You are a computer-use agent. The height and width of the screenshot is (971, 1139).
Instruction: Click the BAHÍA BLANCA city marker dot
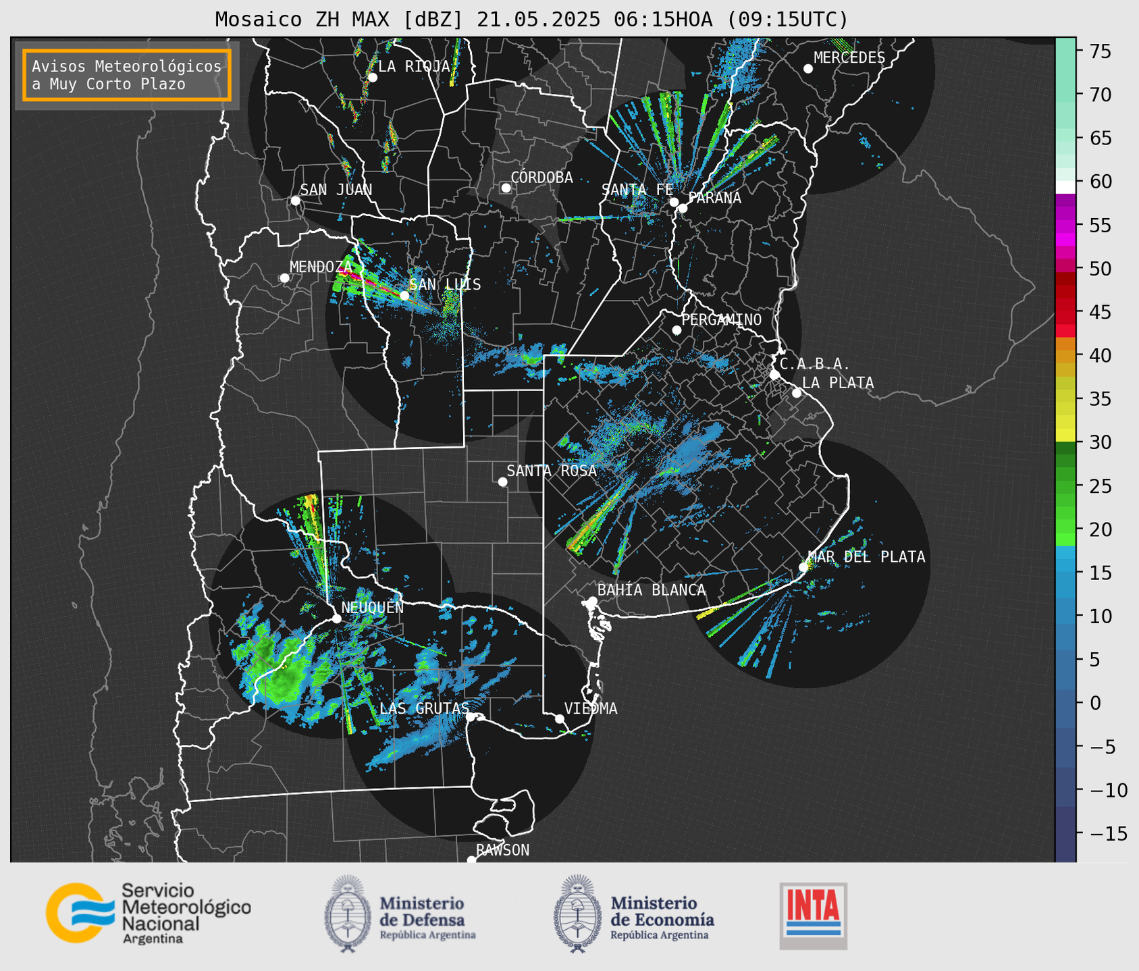point(592,601)
